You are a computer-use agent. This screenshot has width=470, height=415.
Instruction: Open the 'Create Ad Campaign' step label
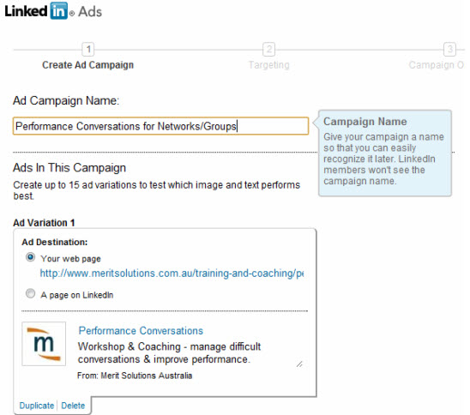tap(87, 65)
